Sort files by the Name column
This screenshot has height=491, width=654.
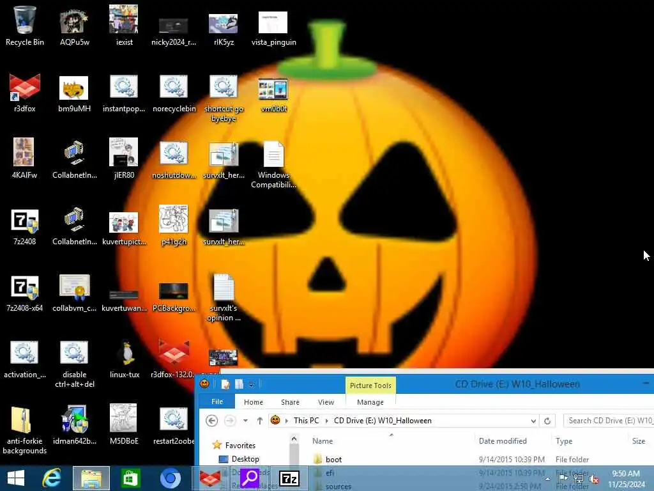pyautogui.click(x=323, y=441)
